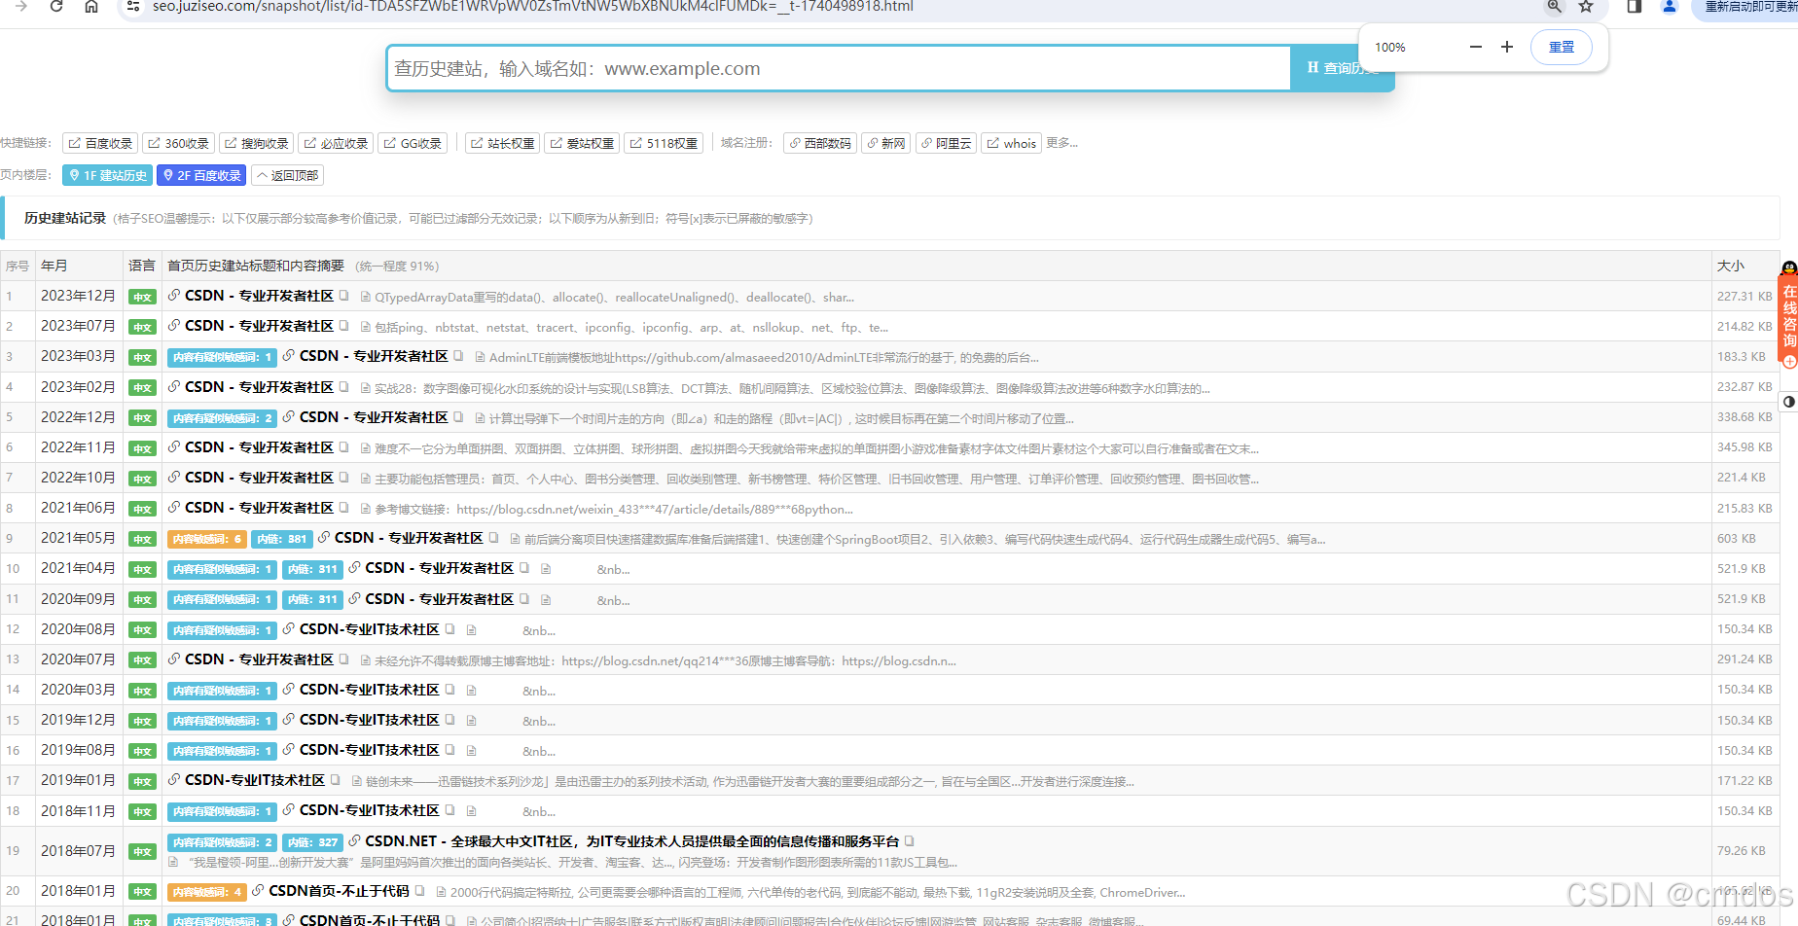Click the 内链: 381 tag
1798x926 pixels.
click(282, 539)
